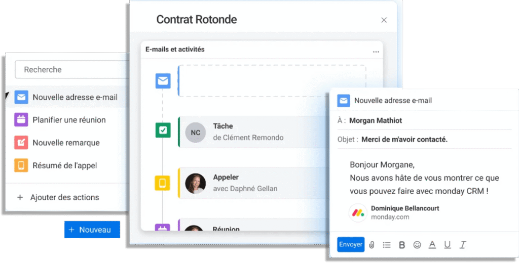The height and width of the screenshot is (263, 519).
Task: Click Dominique Bellancourt signature name
Action: tap(405, 208)
